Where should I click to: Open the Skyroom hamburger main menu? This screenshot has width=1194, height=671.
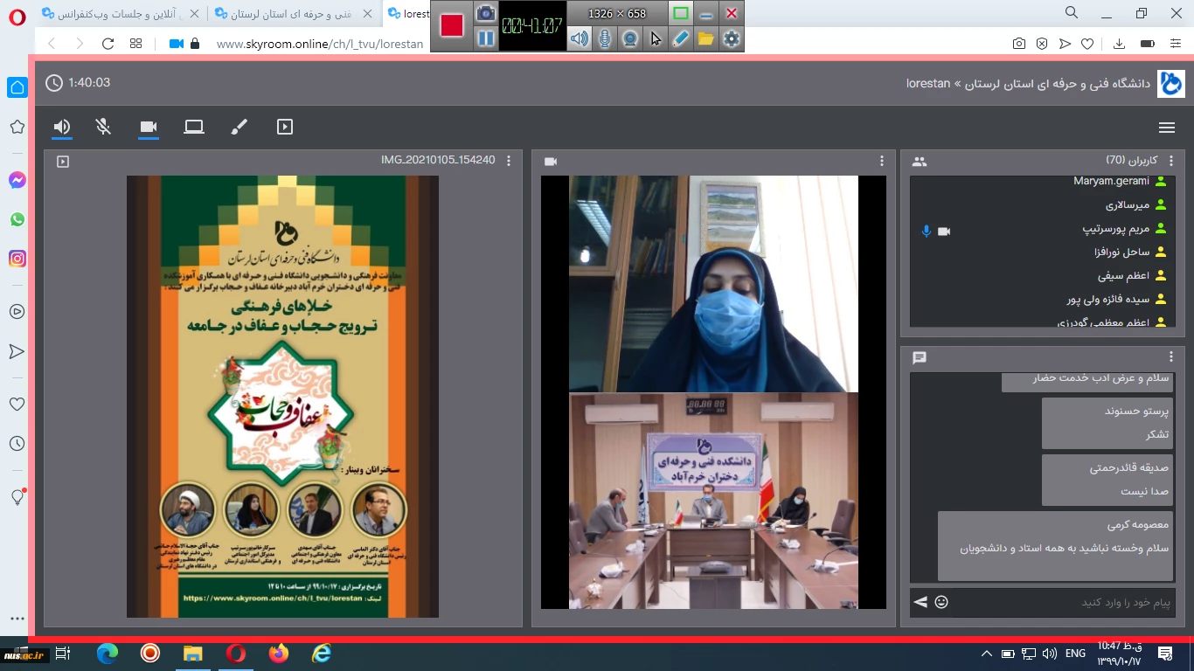(x=1166, y=128)
